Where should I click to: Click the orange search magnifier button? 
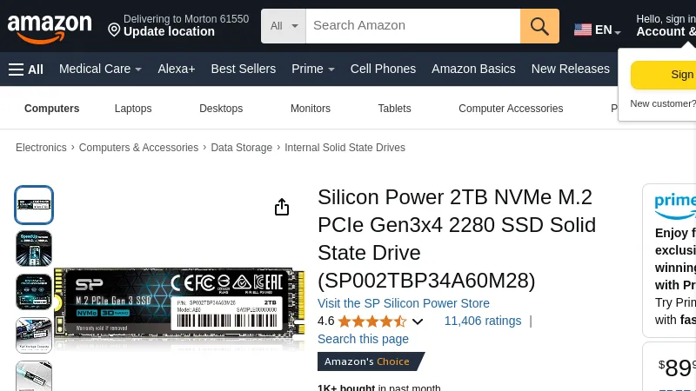539,26
